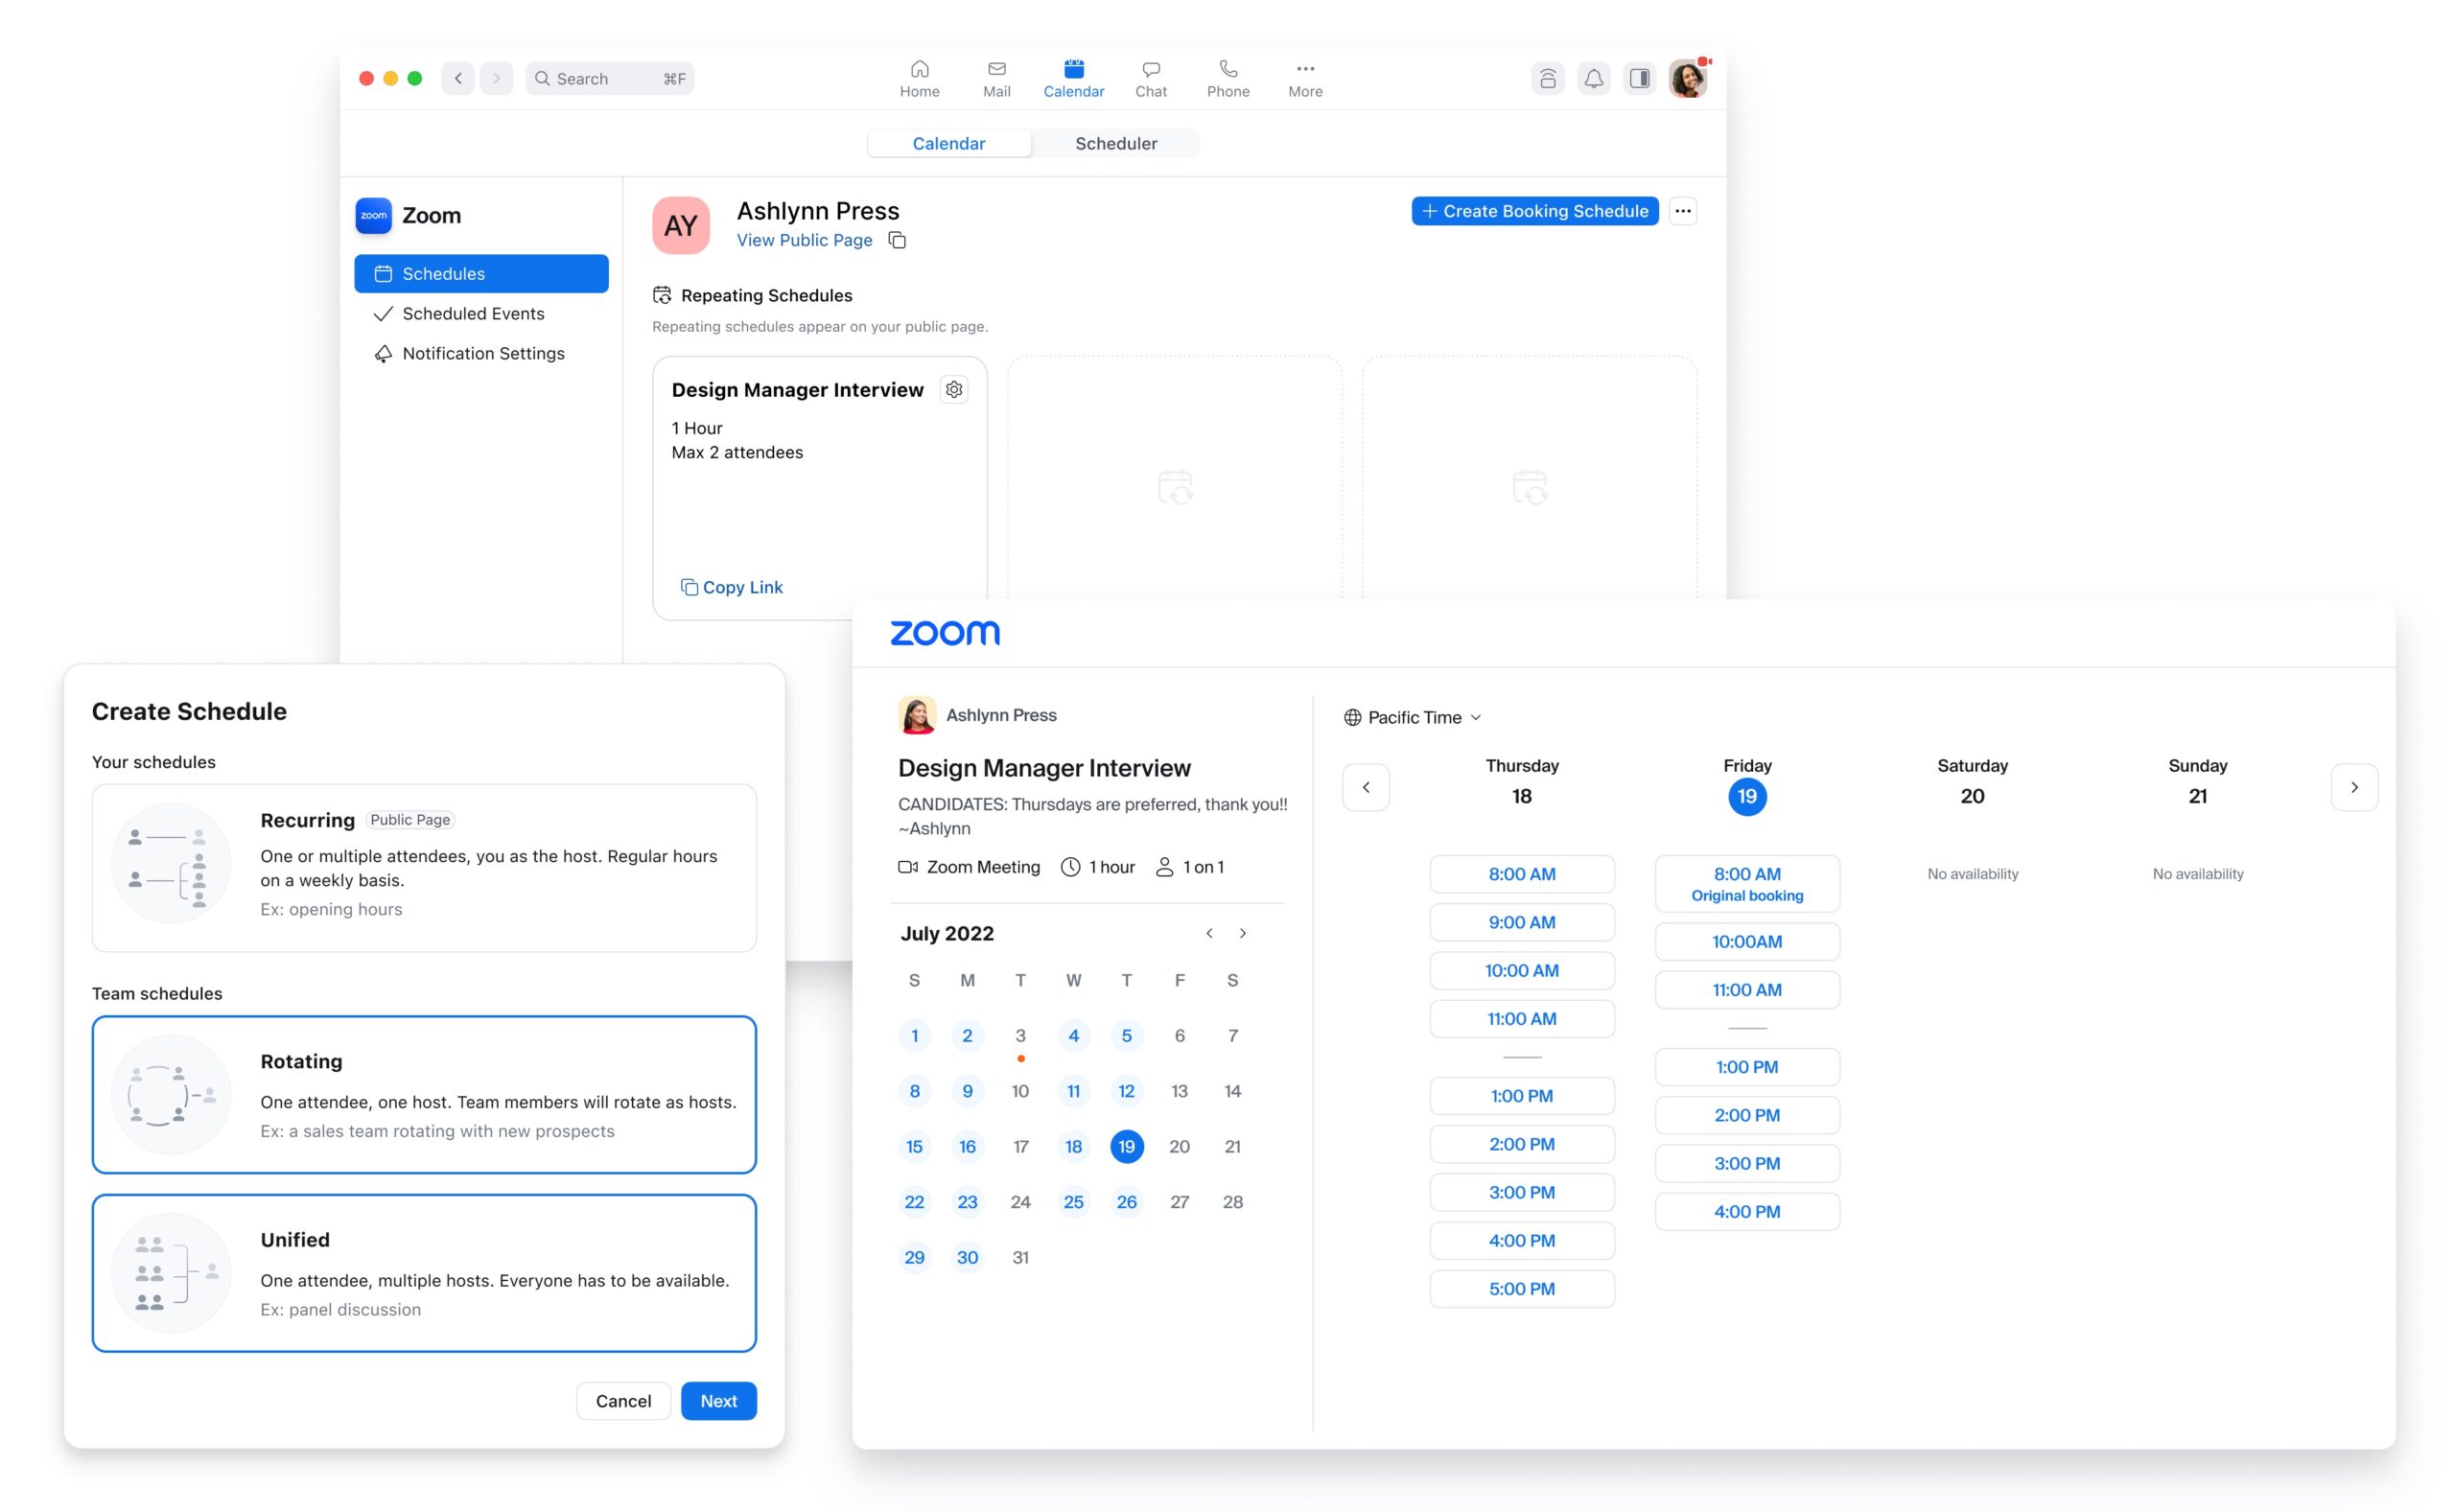The image size is (2455, 1512).
Task: Select the Recurring schedule option card
Action: [x=424, y=867]
